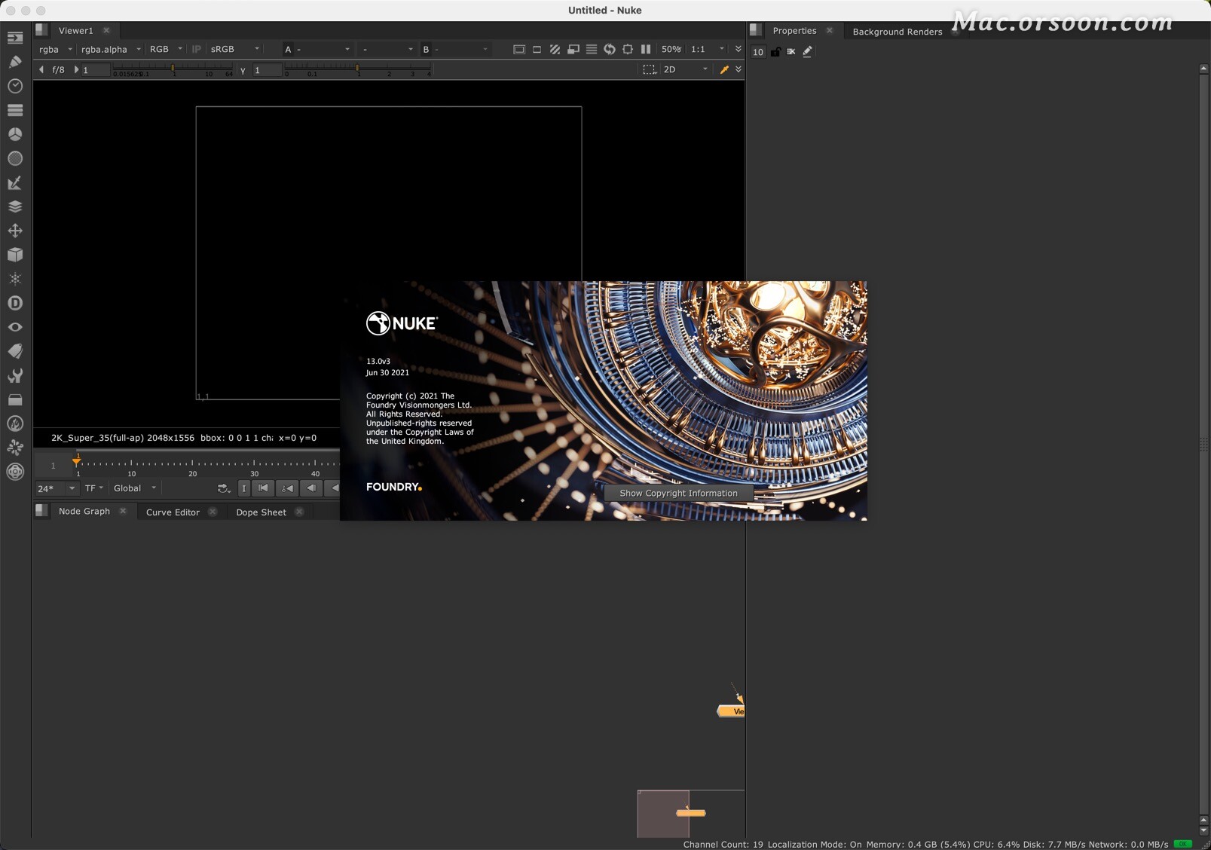
Task: Select the Draw nodes icon in left toolbar
Action: (x=15, y=61)
